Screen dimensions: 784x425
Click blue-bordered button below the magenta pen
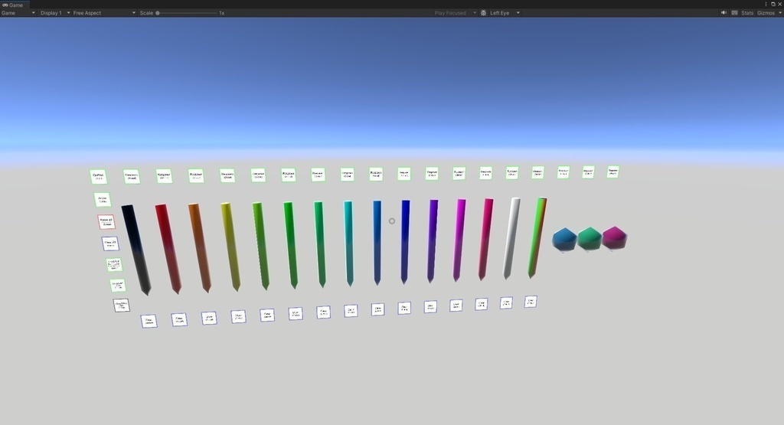click(456, 305)
